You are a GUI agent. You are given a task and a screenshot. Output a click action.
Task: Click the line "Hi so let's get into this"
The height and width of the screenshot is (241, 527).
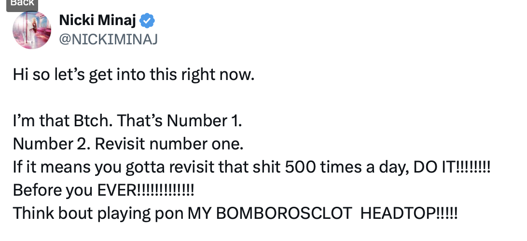tap(133, 75)
